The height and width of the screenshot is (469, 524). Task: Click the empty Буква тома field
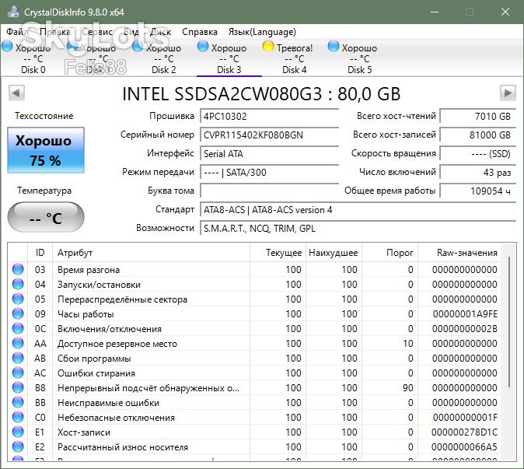tap(269, 191)
